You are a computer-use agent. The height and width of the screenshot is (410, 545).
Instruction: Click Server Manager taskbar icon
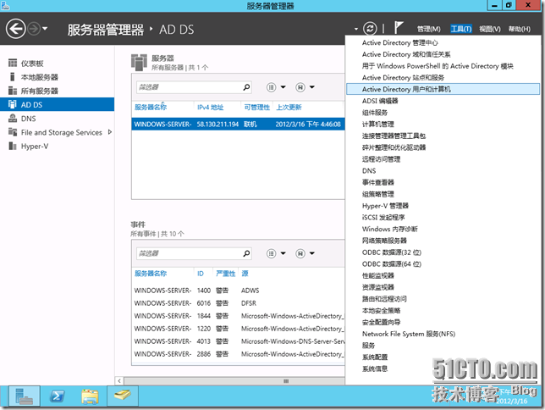click(25, 396)
